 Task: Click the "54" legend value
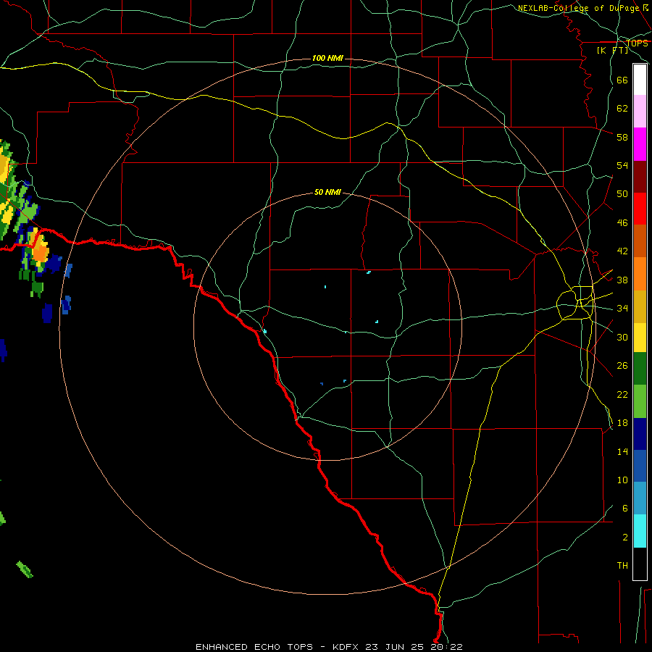[x=622, y=165]
